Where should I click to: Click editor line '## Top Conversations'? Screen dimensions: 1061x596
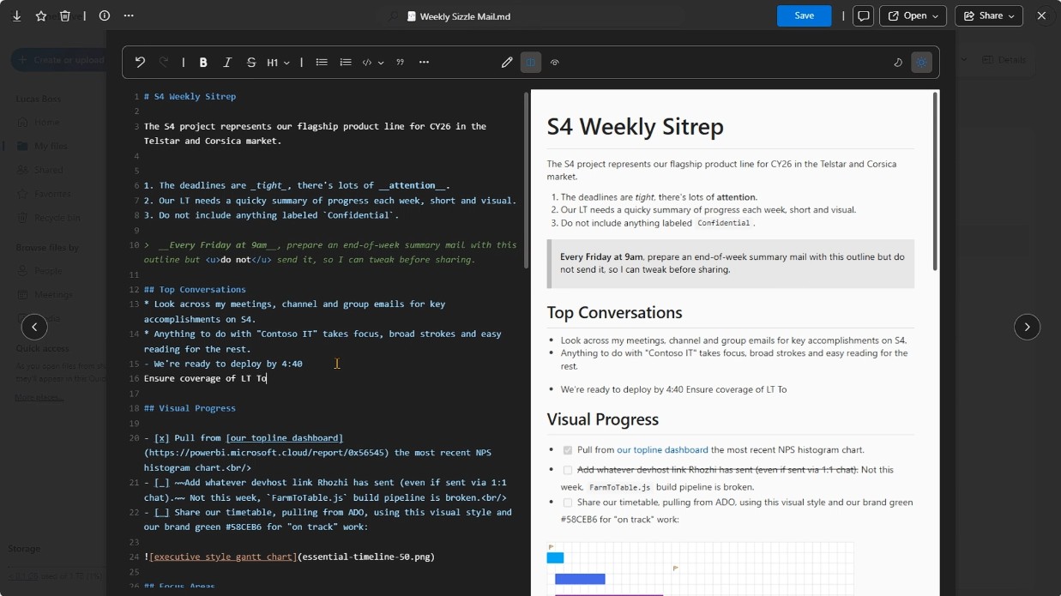[x=195, y=289]
